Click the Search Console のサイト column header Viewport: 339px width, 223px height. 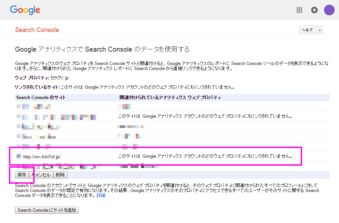pyautogui.click(x=41, y=98)
